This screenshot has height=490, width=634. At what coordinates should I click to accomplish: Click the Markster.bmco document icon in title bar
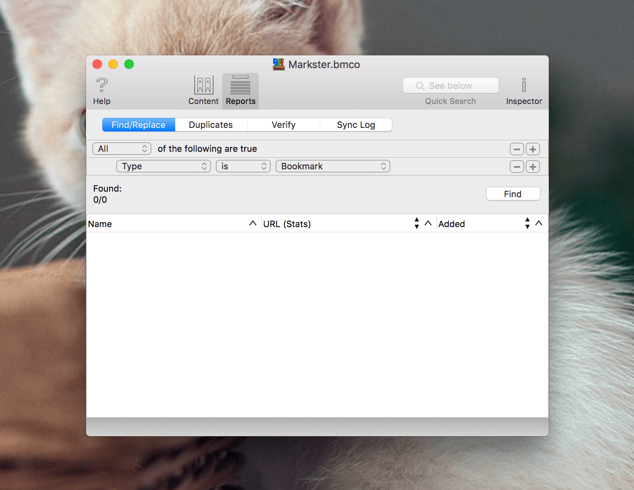[x=278, y=65]
